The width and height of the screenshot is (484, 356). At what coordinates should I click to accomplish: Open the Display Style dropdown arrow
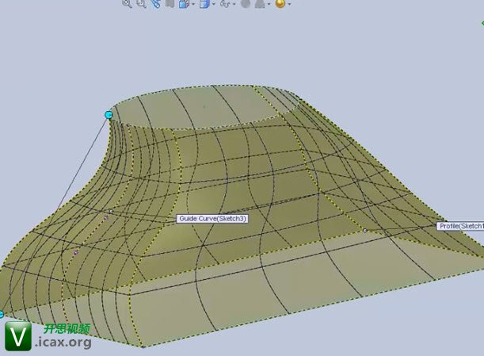tap(214, 4)
